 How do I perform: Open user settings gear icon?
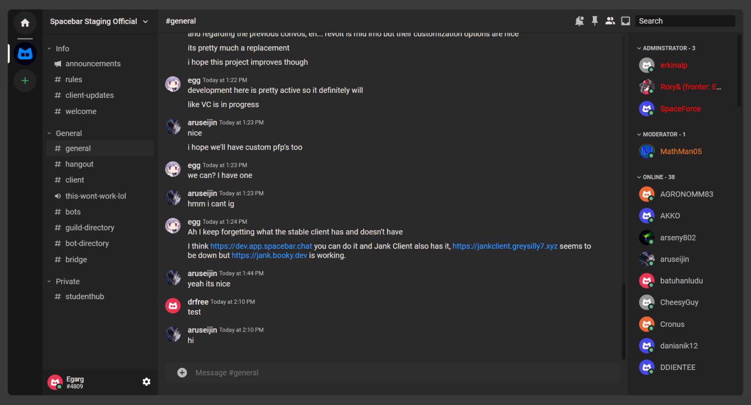point(146,382)
